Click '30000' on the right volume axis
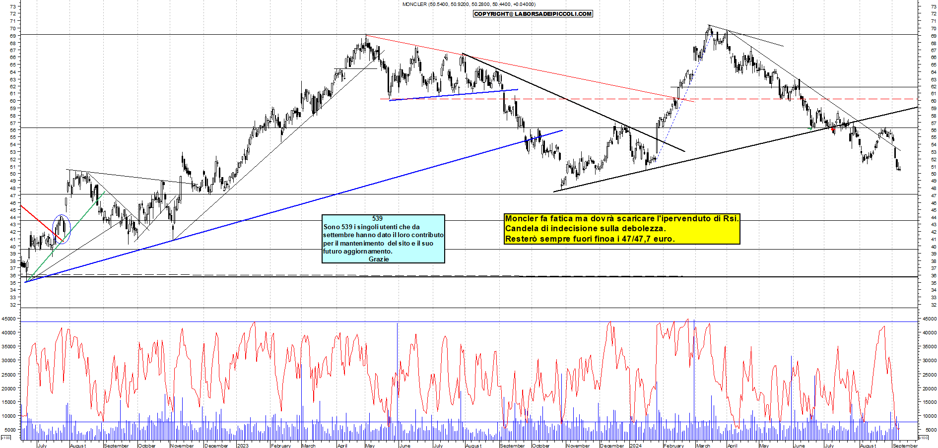This screenshot has width=938, height=448. [930, 361]
